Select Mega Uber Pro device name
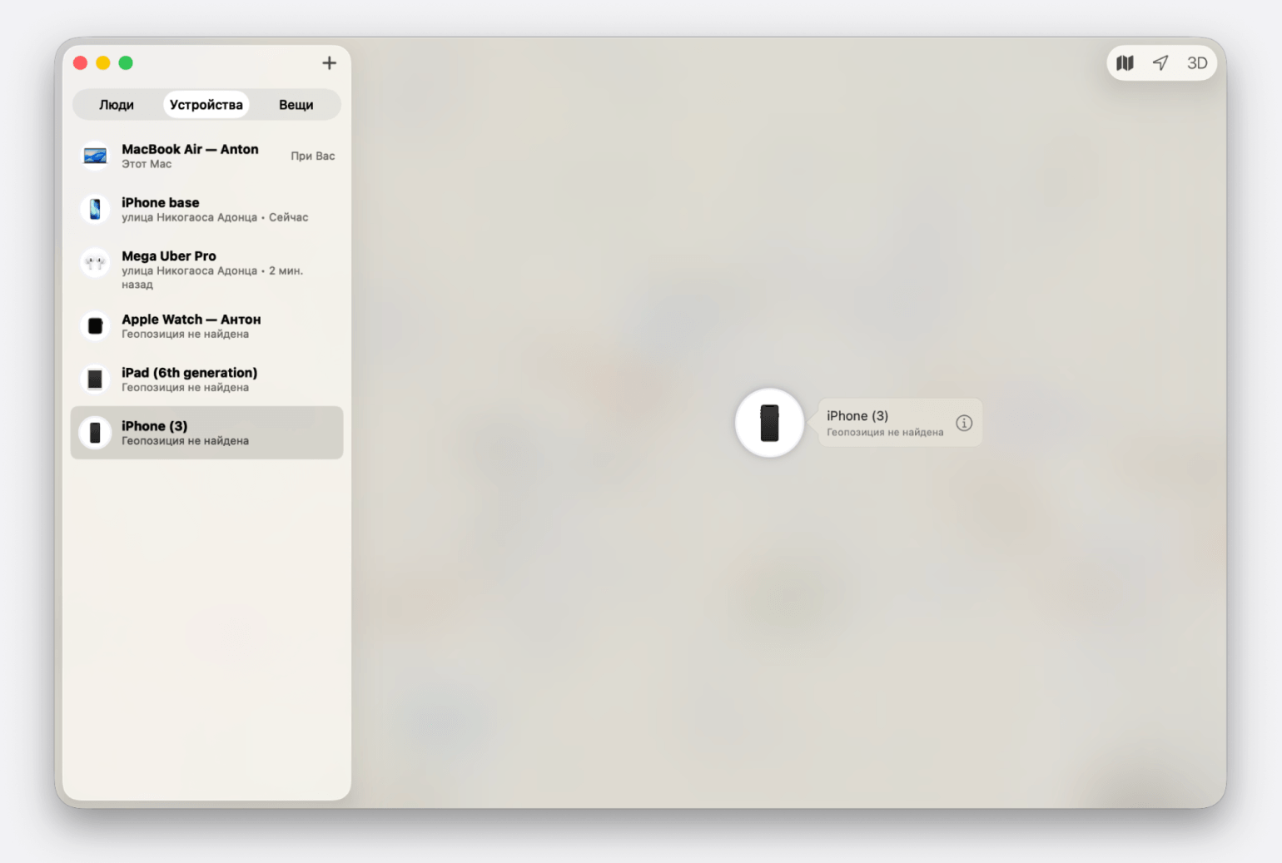 click(169, 256)
